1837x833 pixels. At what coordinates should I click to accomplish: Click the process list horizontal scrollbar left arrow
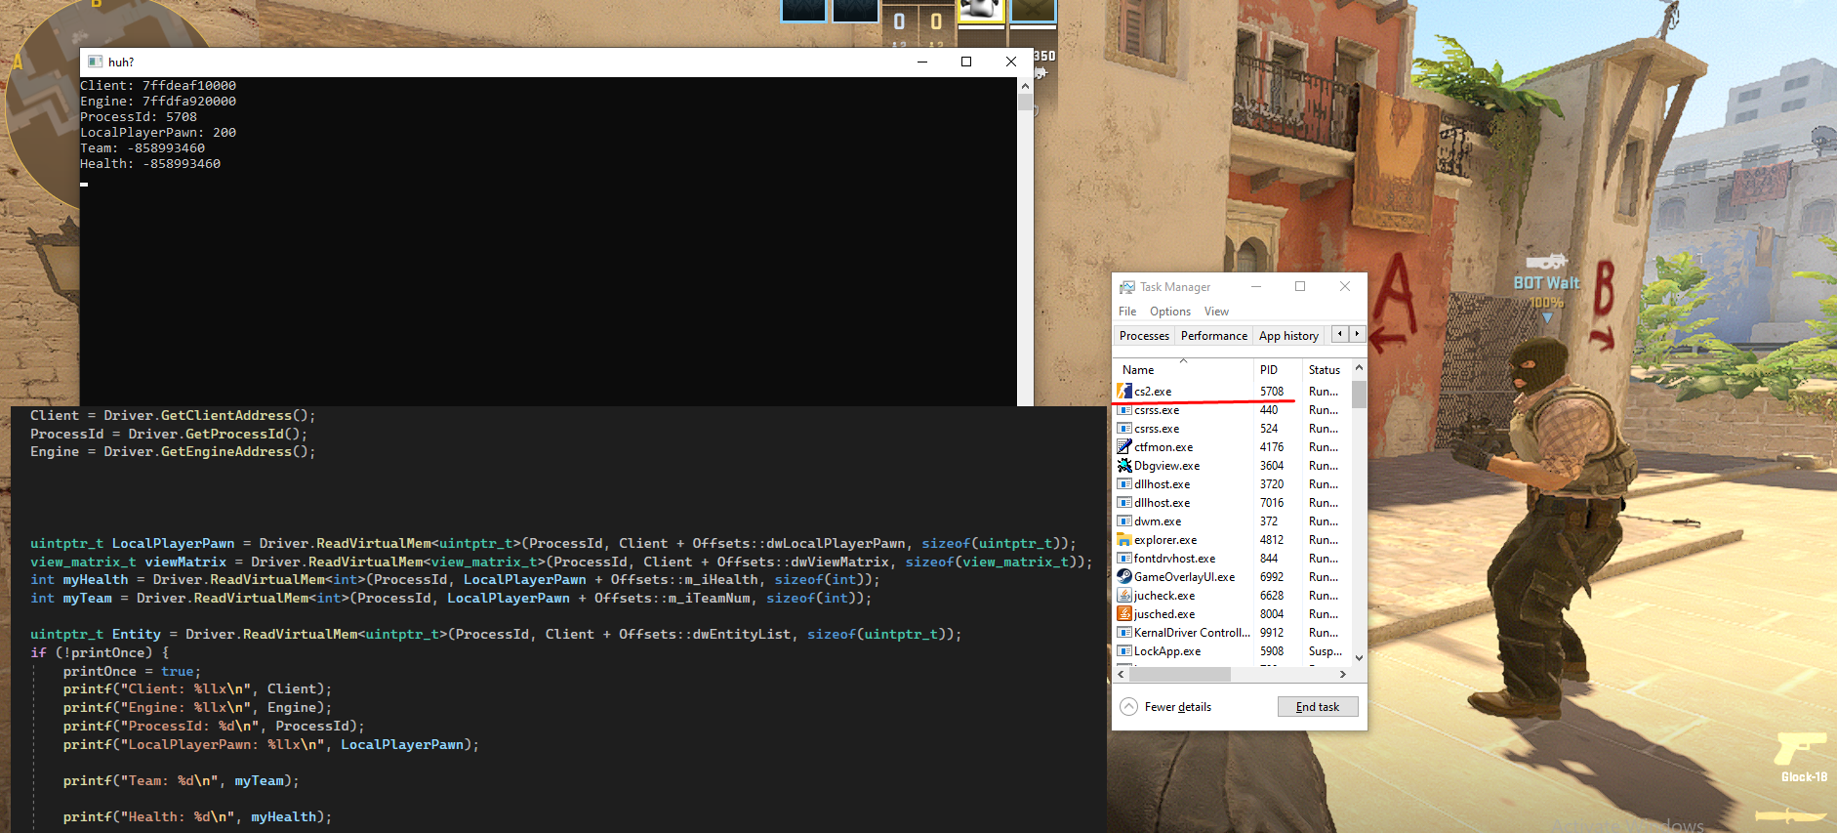(x=1122, y=674)
